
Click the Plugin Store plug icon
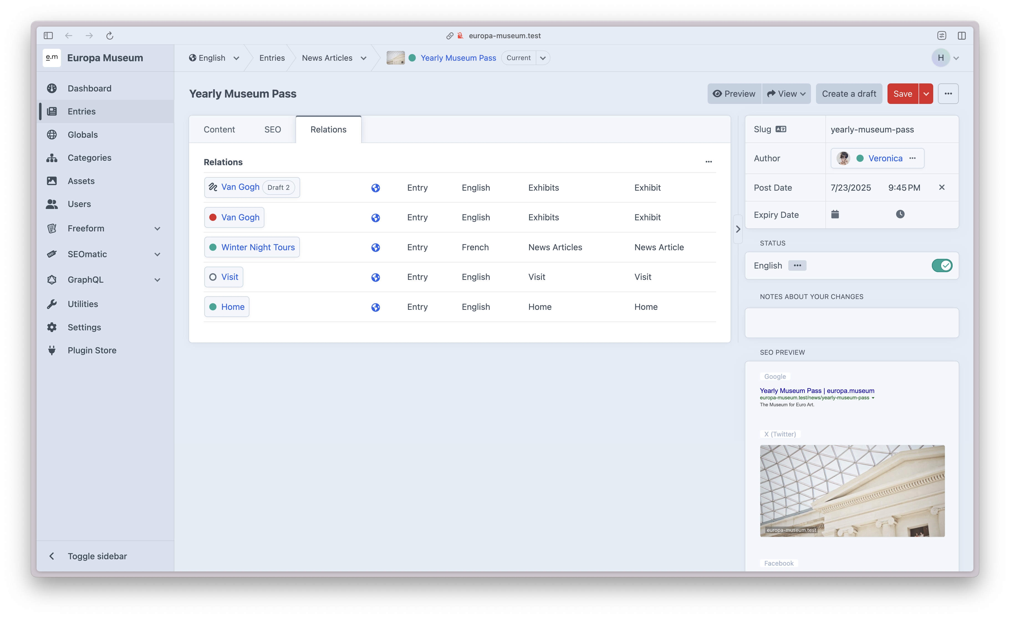52,350
